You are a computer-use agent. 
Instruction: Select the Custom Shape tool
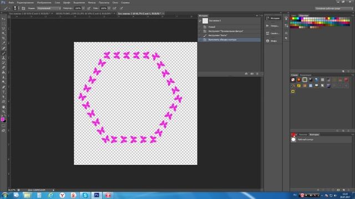click(x=4, y=102)
